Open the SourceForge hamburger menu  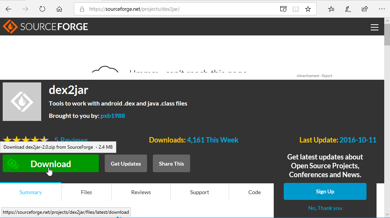click(374, 27)
